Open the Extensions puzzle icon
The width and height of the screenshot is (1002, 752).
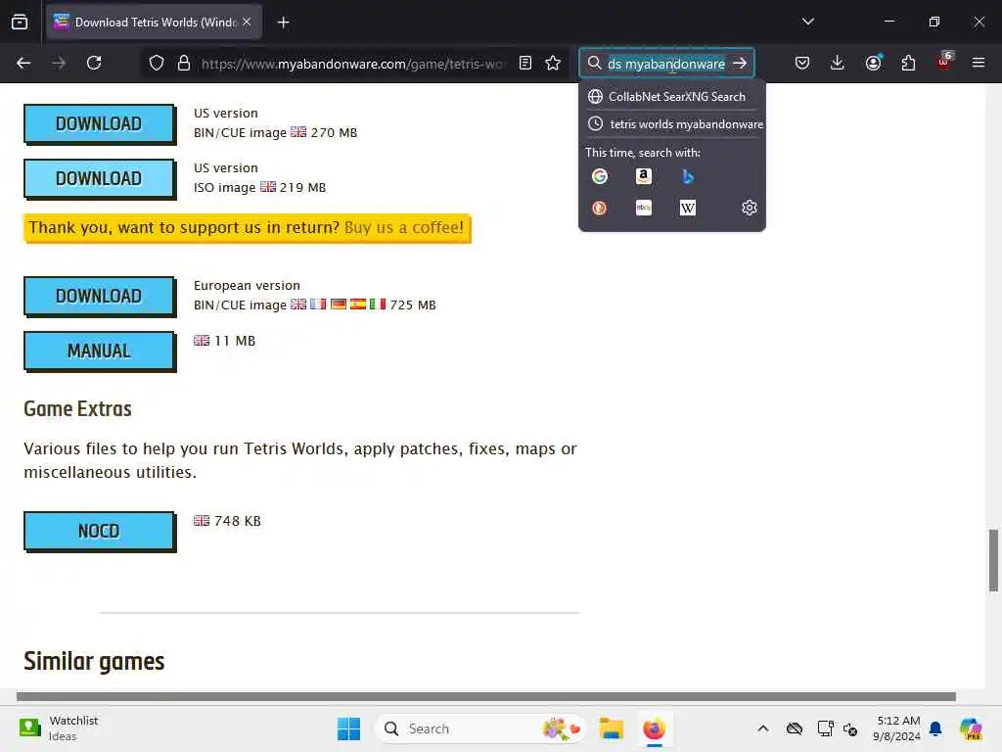point(908,63)
